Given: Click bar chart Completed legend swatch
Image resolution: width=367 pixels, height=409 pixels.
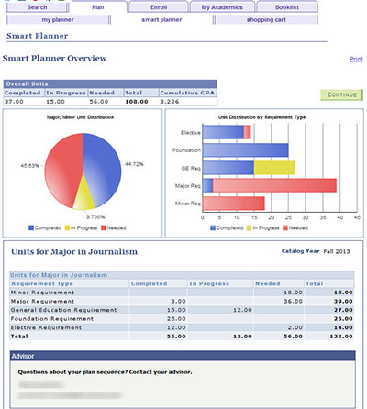Looking at the screenshot, I should (213, 227).
